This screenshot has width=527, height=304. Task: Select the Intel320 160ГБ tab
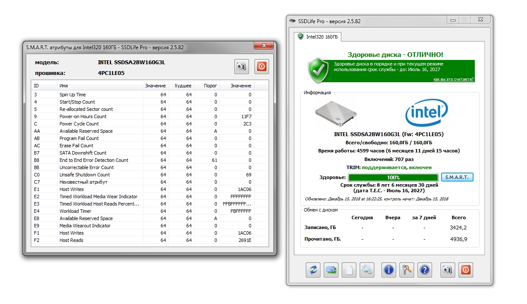(318, 37)
